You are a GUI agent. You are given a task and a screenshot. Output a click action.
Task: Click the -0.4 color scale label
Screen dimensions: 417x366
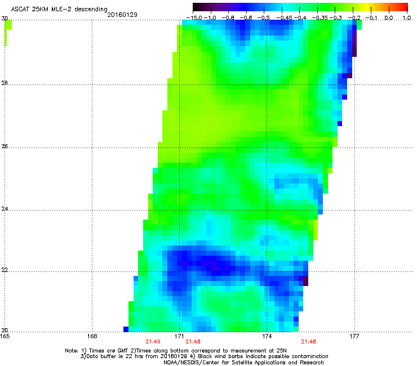click(x=300, y=18)
